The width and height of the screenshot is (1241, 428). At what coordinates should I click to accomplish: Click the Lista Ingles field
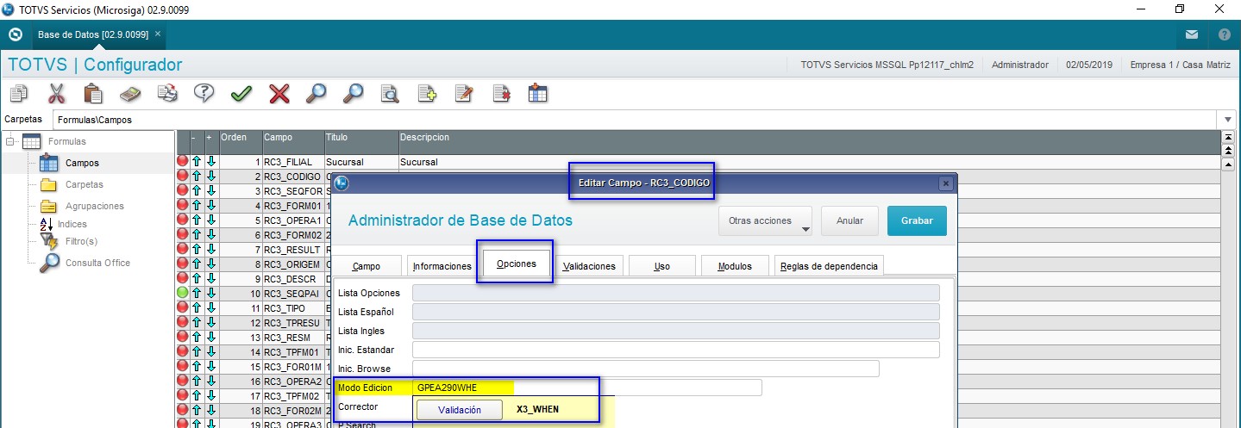click(x=675, y=331)
